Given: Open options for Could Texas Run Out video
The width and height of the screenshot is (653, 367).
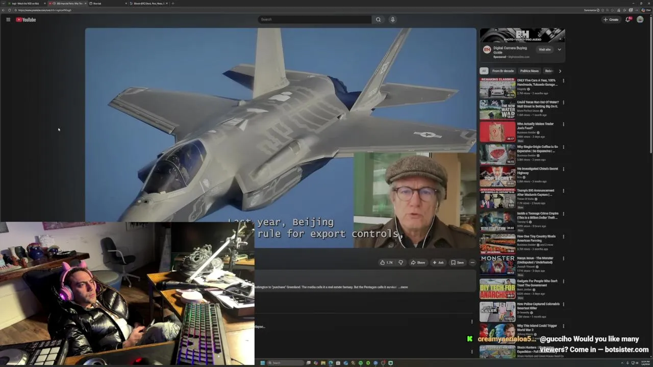Looking at the screenshot, I should [x=563, y=102].
